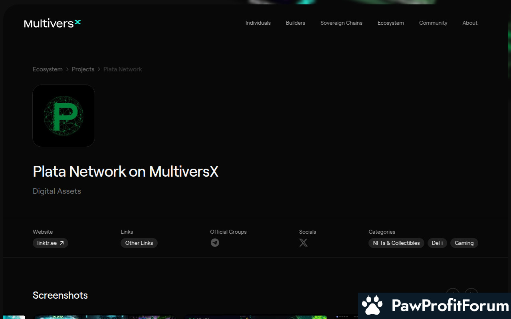
Task: Navigate to Projects breadcrumb link
Action: tap(83, 69)
